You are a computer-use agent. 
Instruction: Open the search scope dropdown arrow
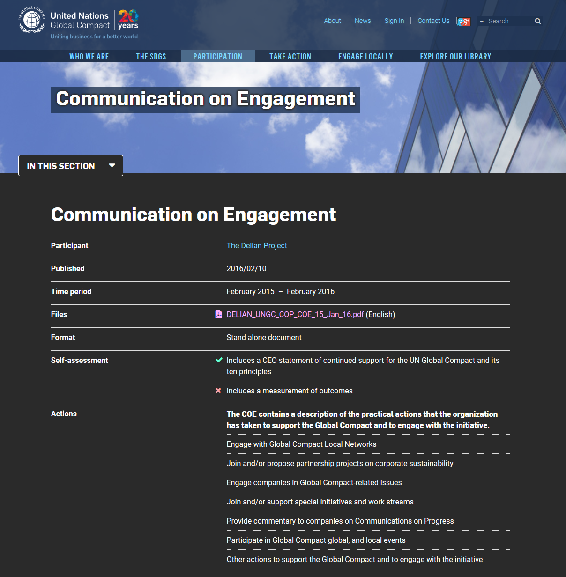pyautogui.click(x=482, y=22)
